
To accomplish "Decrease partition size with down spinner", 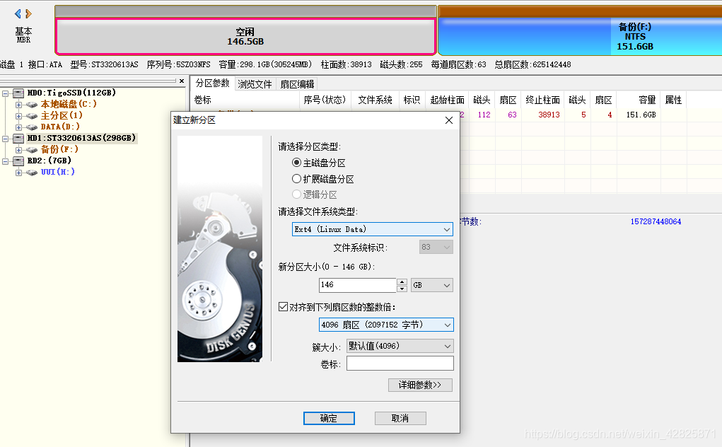I will point(402,289).
